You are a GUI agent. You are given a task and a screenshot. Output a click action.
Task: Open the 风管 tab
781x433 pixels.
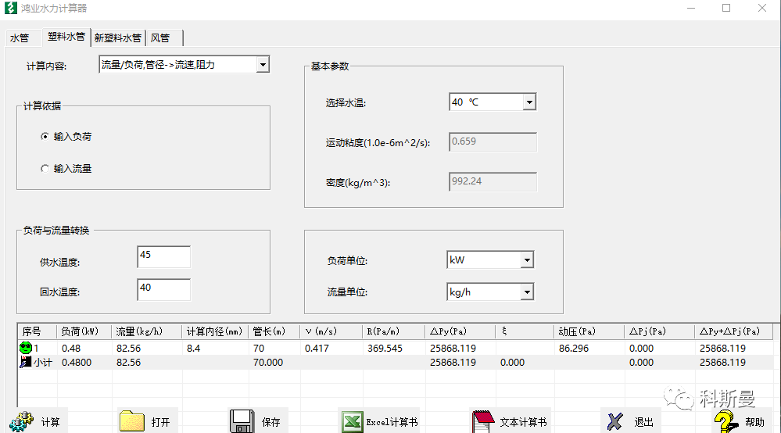coord(160,38)
